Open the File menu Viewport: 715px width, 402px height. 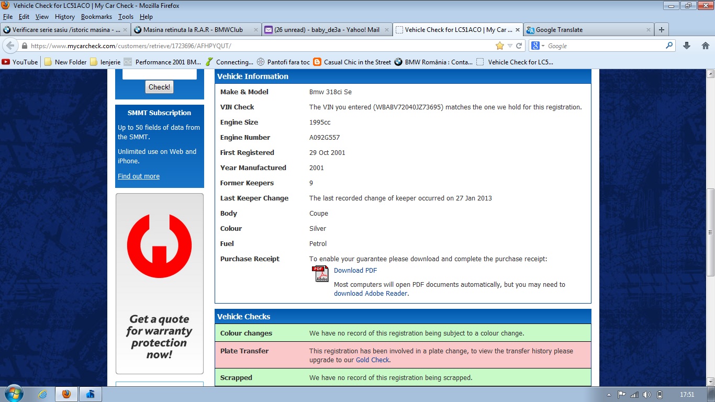(8, 17)
